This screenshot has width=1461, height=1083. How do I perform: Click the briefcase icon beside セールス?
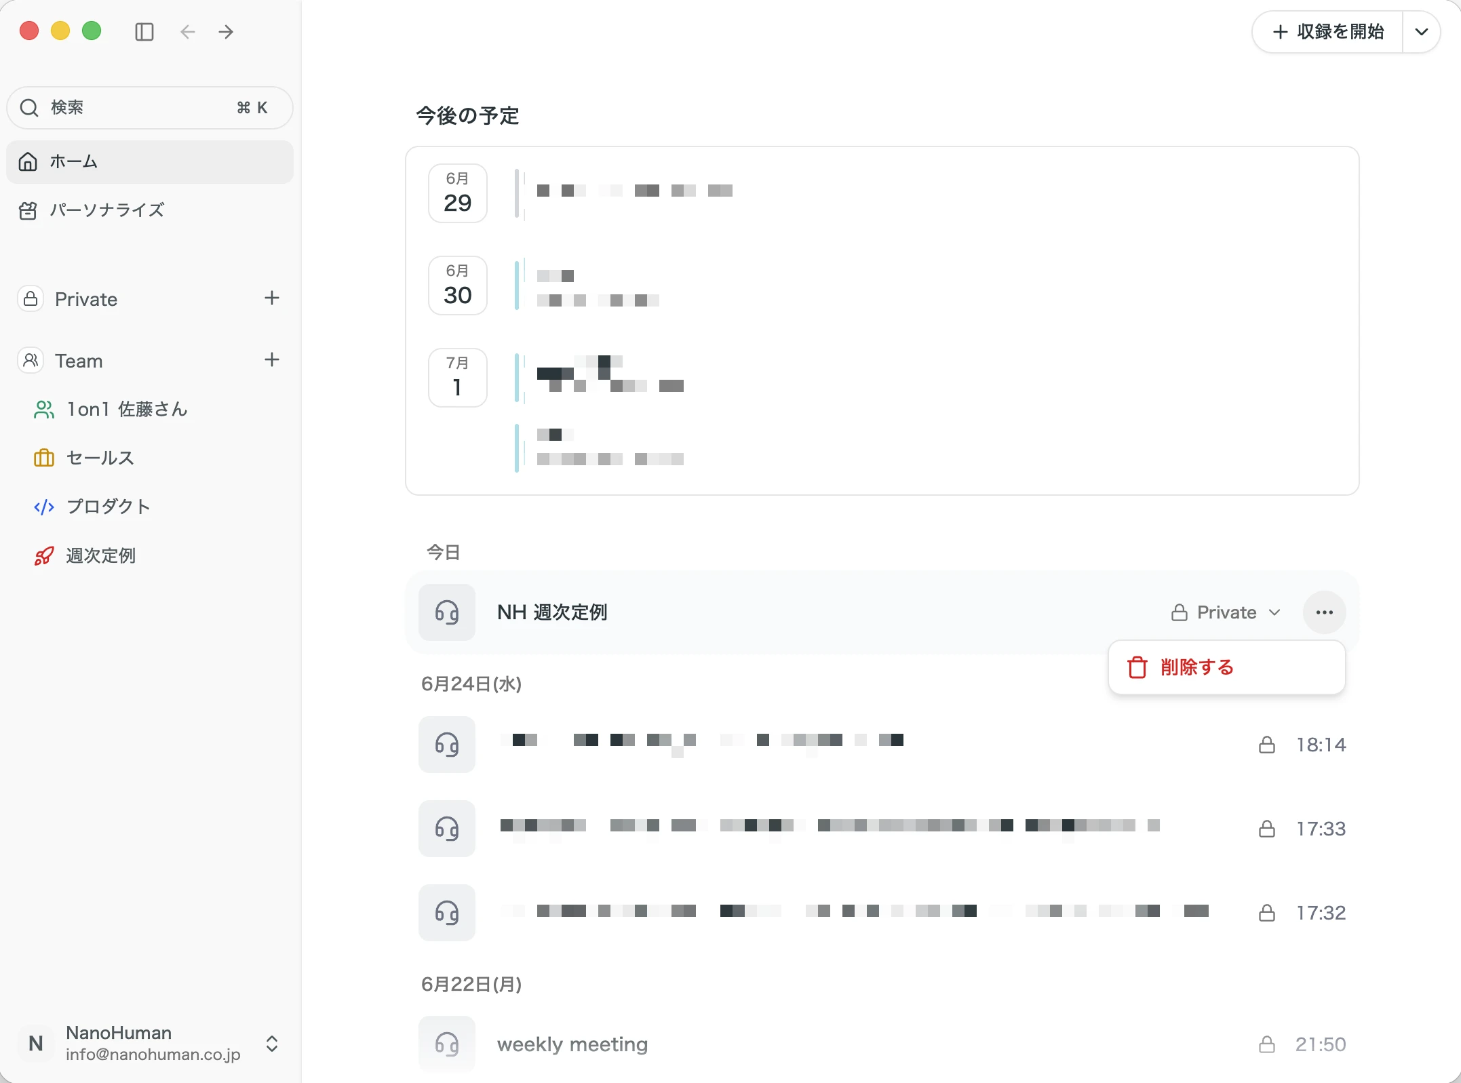(44, 458)
